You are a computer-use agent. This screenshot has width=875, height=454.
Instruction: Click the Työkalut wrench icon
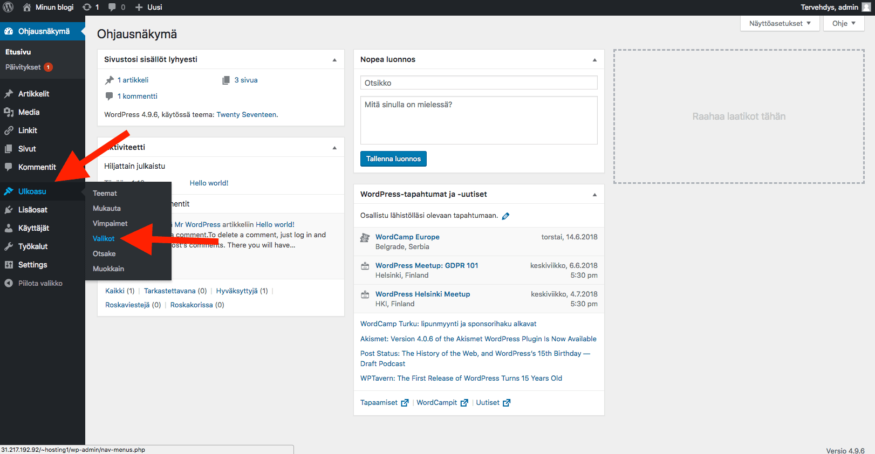[x=9, y=246]
